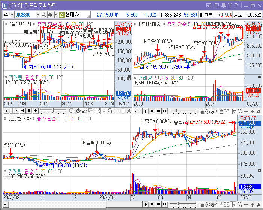
Task: Click the title bar overlapping-windows icon
Action: 216,5
